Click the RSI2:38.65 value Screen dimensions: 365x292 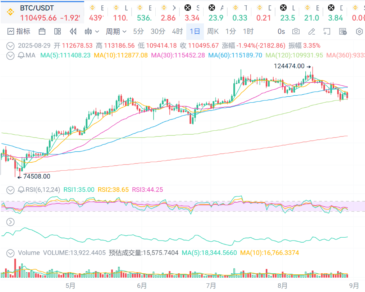113,190
